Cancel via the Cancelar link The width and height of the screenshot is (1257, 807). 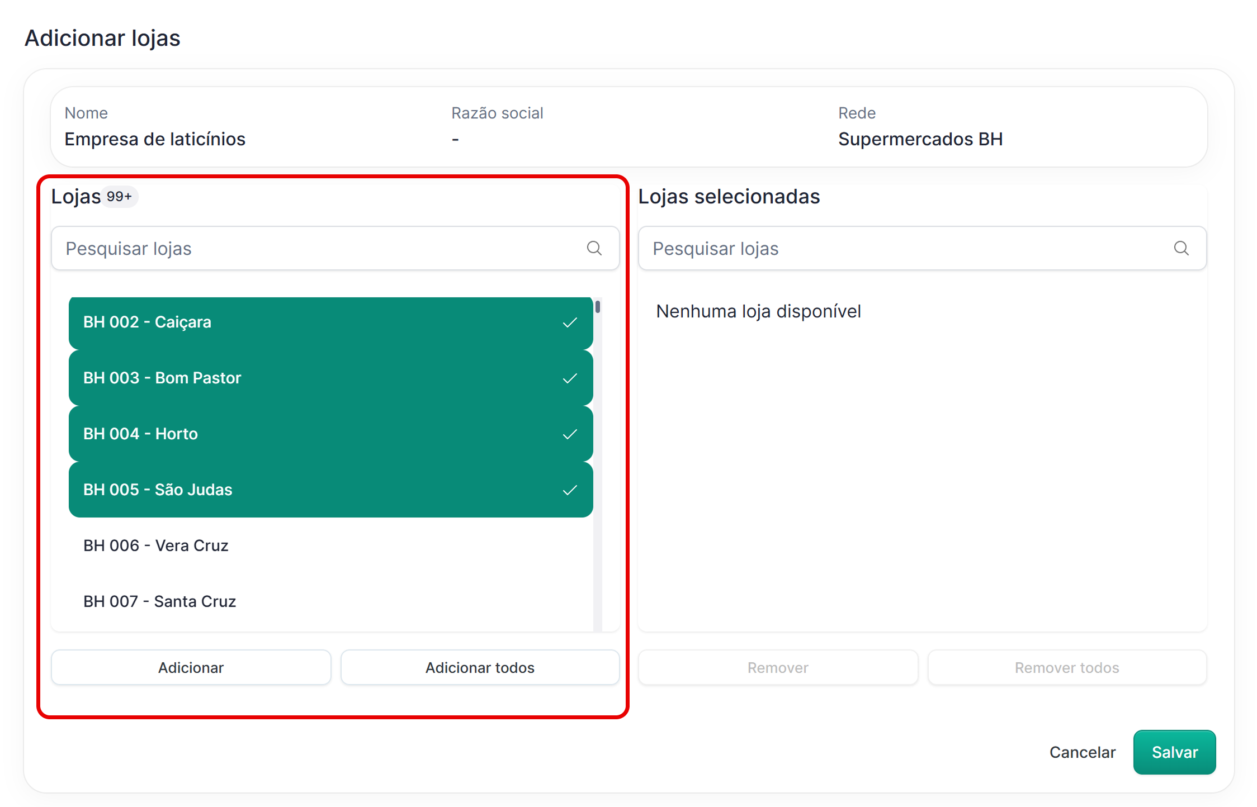point(1082,752)
